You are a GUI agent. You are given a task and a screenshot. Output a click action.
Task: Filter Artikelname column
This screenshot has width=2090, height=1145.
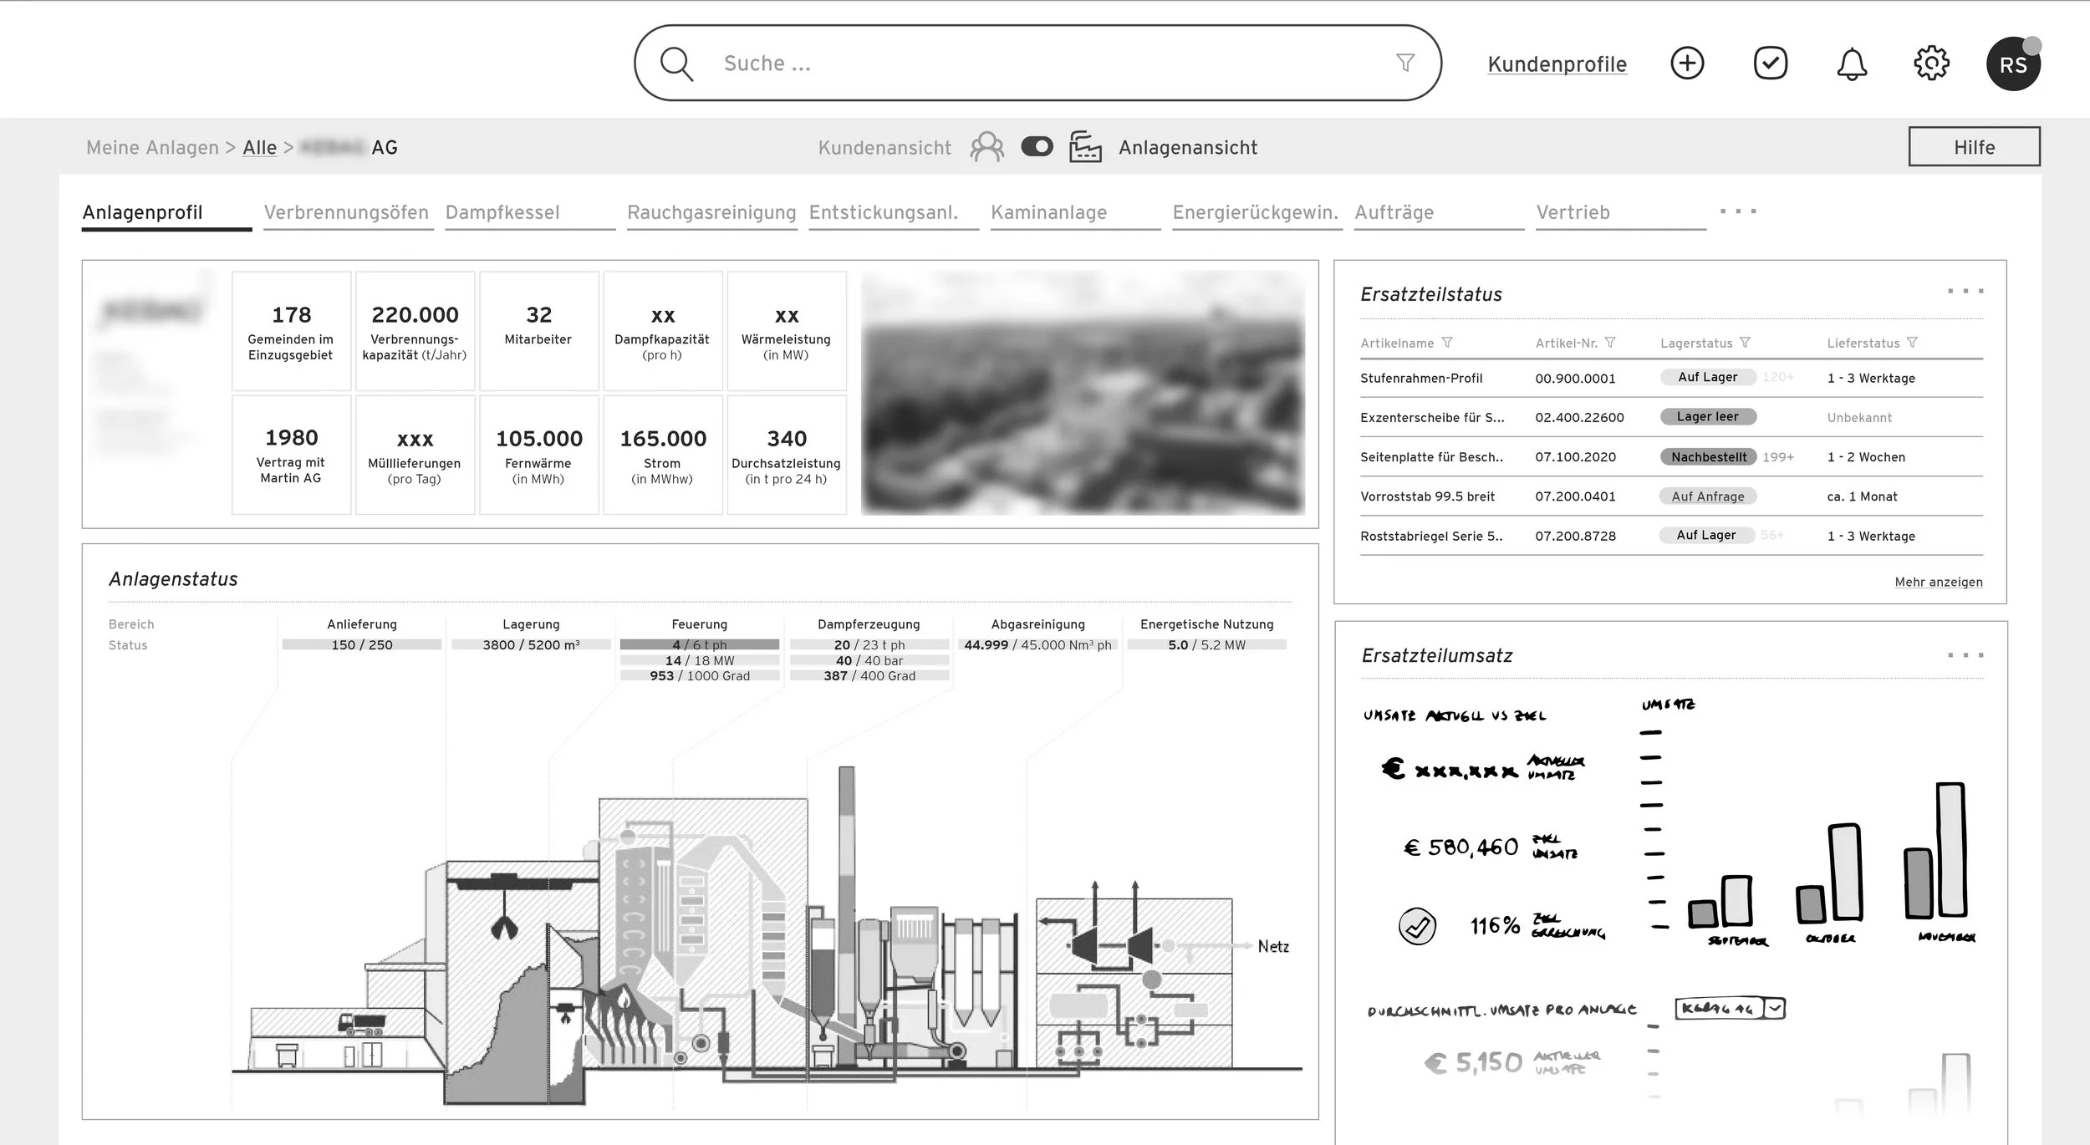[1447, 343]
